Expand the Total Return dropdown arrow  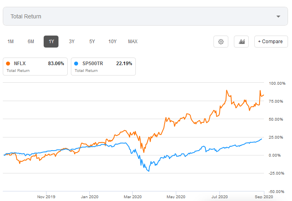point(278,17)
